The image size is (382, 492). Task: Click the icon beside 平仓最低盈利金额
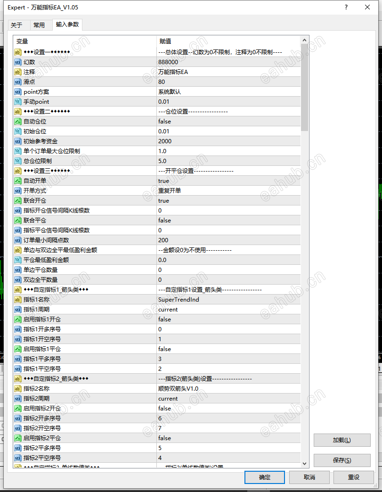[x=17, y=260]
